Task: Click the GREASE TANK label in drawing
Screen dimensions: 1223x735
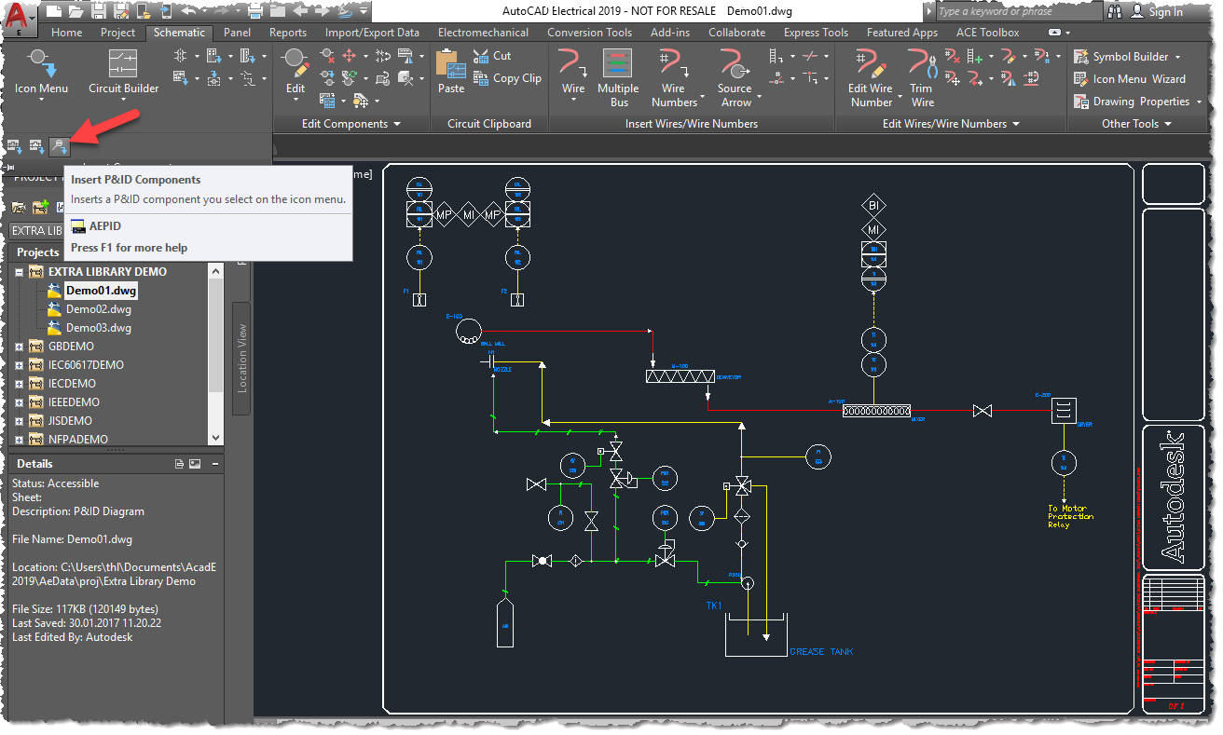Action: click(x=820, y=651)
